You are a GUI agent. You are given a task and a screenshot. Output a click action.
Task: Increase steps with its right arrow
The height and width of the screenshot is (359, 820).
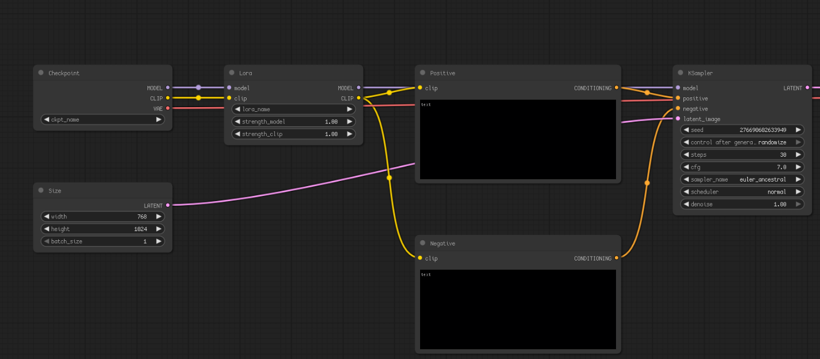[x=798, y=154]
